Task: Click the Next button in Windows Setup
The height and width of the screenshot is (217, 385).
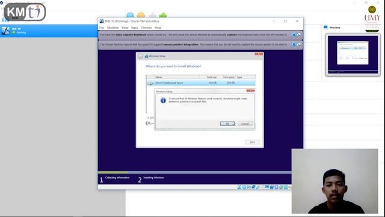Action: tap(252, 142)
